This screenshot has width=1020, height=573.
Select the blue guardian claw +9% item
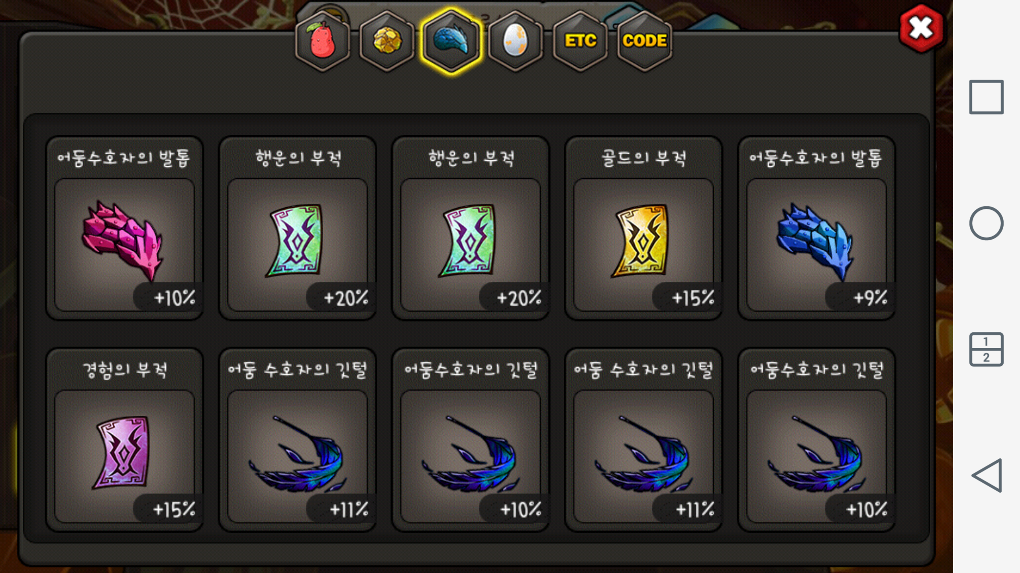[x=816, y=228]
